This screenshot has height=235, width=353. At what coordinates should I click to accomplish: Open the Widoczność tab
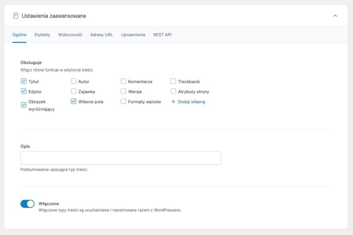[x=70, y=35]
